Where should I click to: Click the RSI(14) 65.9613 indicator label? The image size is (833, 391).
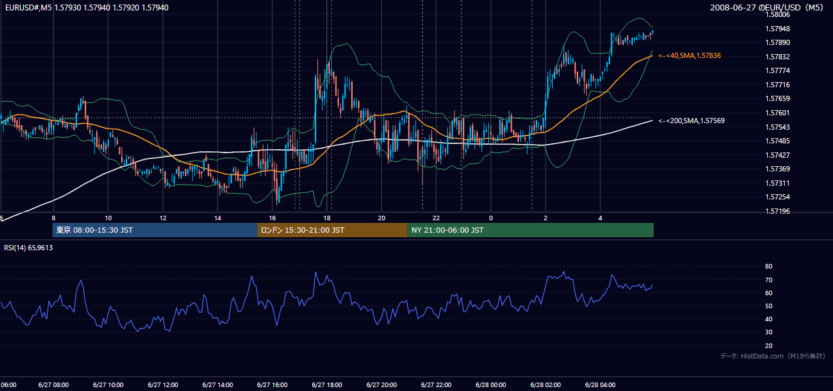[x=29, y=248]
